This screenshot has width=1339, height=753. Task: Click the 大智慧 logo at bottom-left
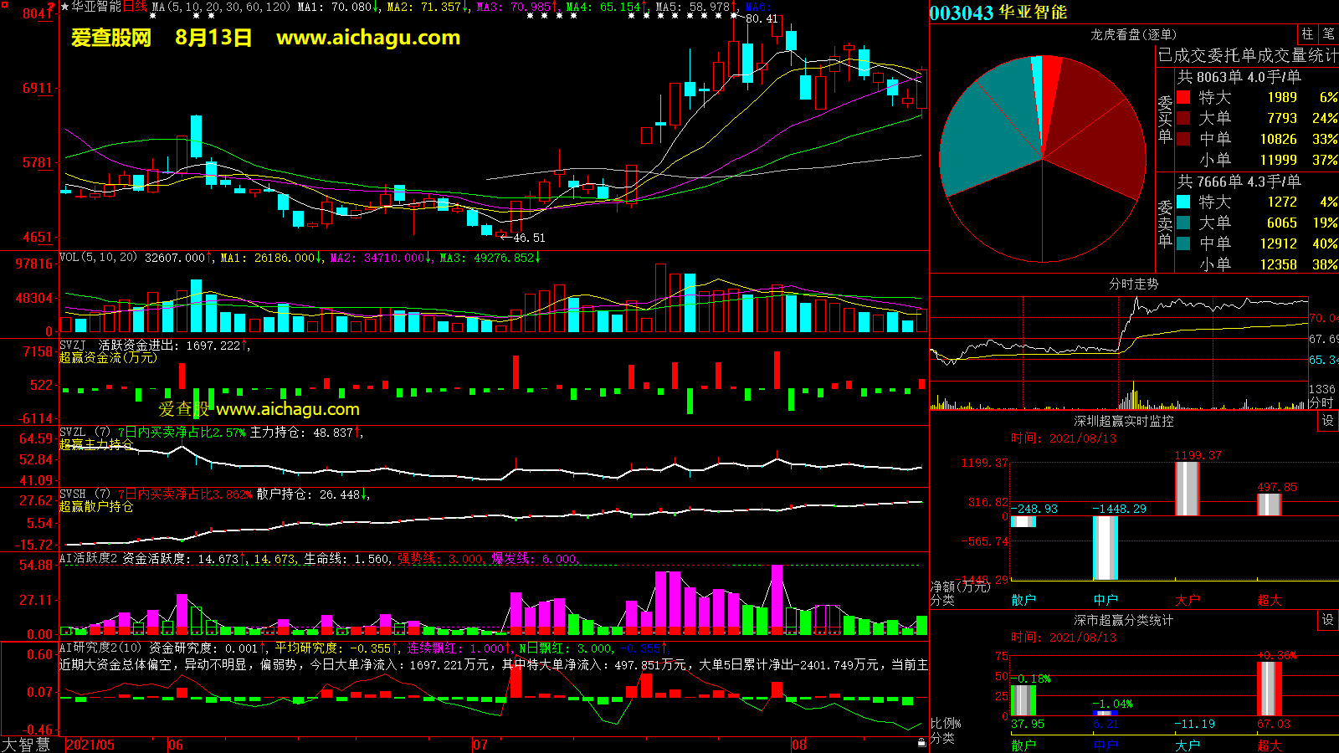pos(26,745)
